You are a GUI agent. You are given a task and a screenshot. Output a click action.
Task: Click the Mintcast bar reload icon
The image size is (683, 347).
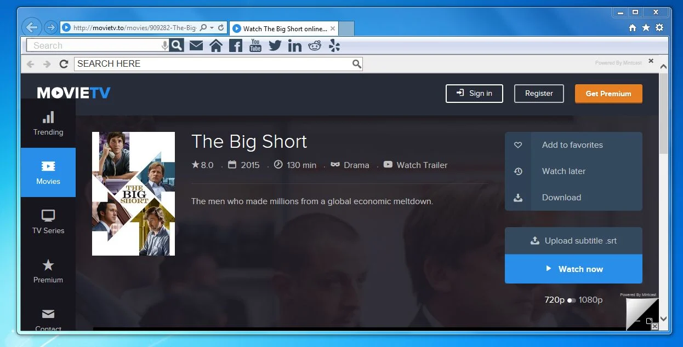[64, 64]
